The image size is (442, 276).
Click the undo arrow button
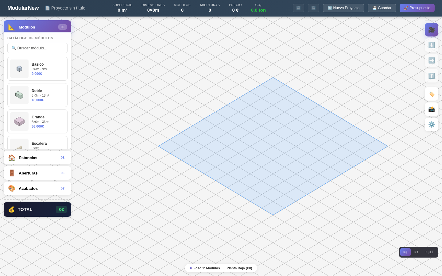[x=298, y=8]
